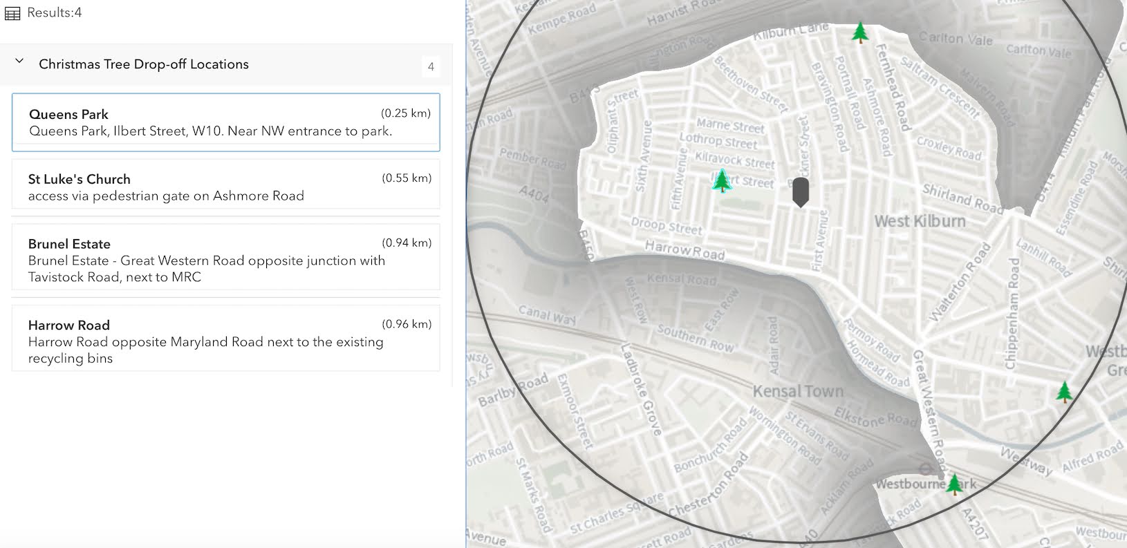Click the Ashmore Road access description
The width and height of the screenshot is (1127, 548).
(166, 196)
